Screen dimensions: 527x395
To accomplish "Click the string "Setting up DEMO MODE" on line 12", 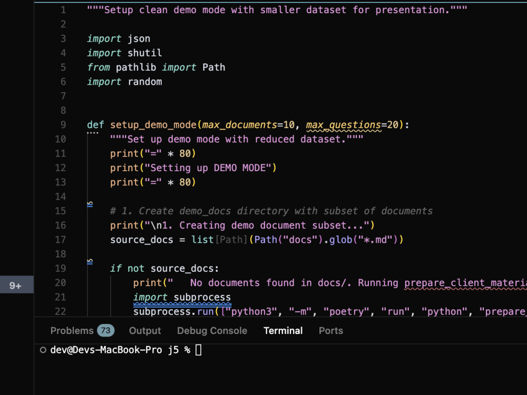I will point(208,167).
